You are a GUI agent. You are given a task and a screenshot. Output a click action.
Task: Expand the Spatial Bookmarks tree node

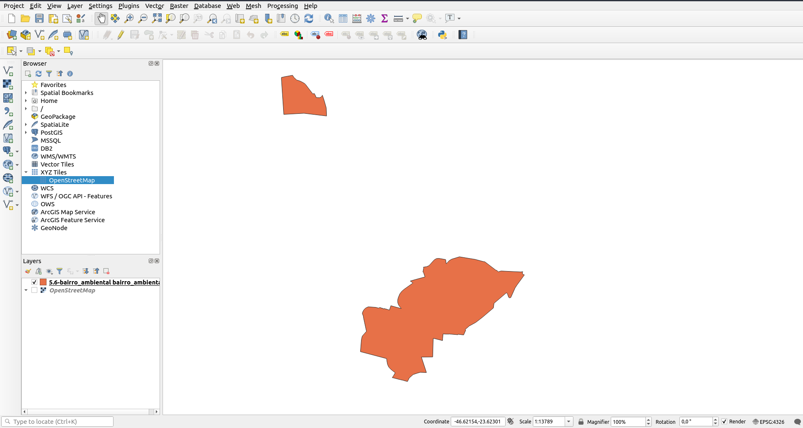[x=26, y=93]
